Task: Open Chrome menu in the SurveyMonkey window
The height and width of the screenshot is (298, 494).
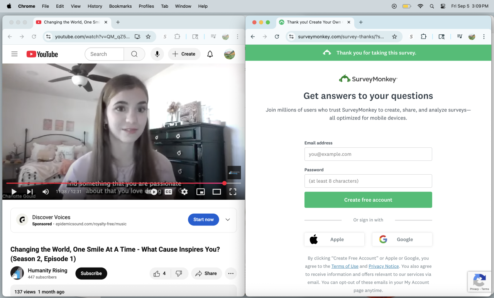Action: pos(484,37)
